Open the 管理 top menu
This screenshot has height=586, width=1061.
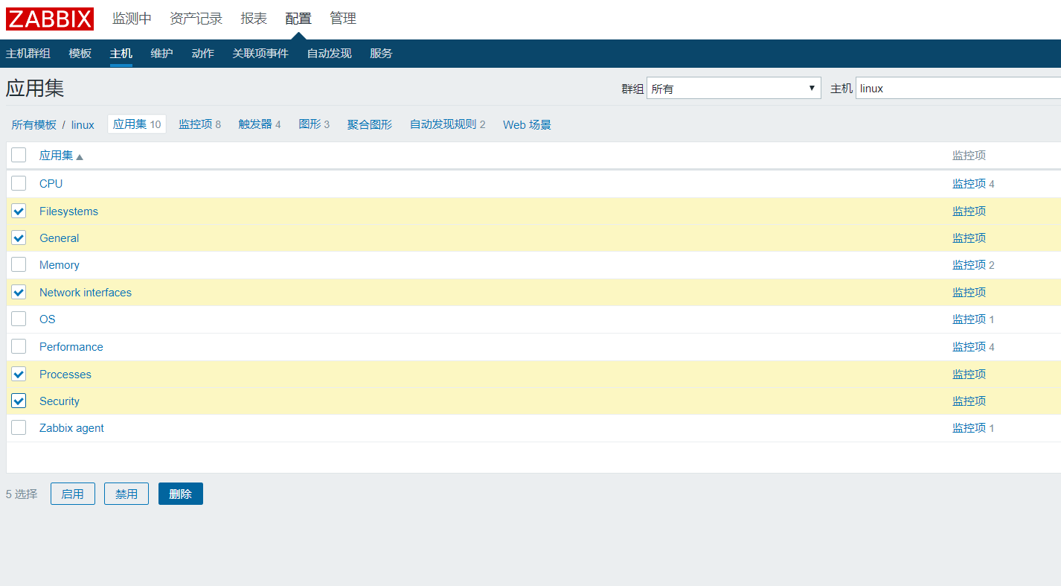pyautogui.click(x=343, y=19)
